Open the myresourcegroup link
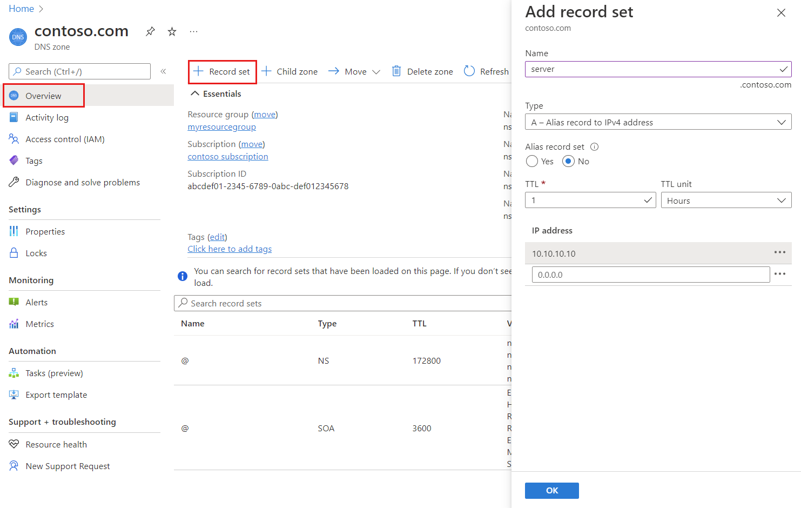Image resolution: width=801 pixels, height=508 pixels. point(221,127)
